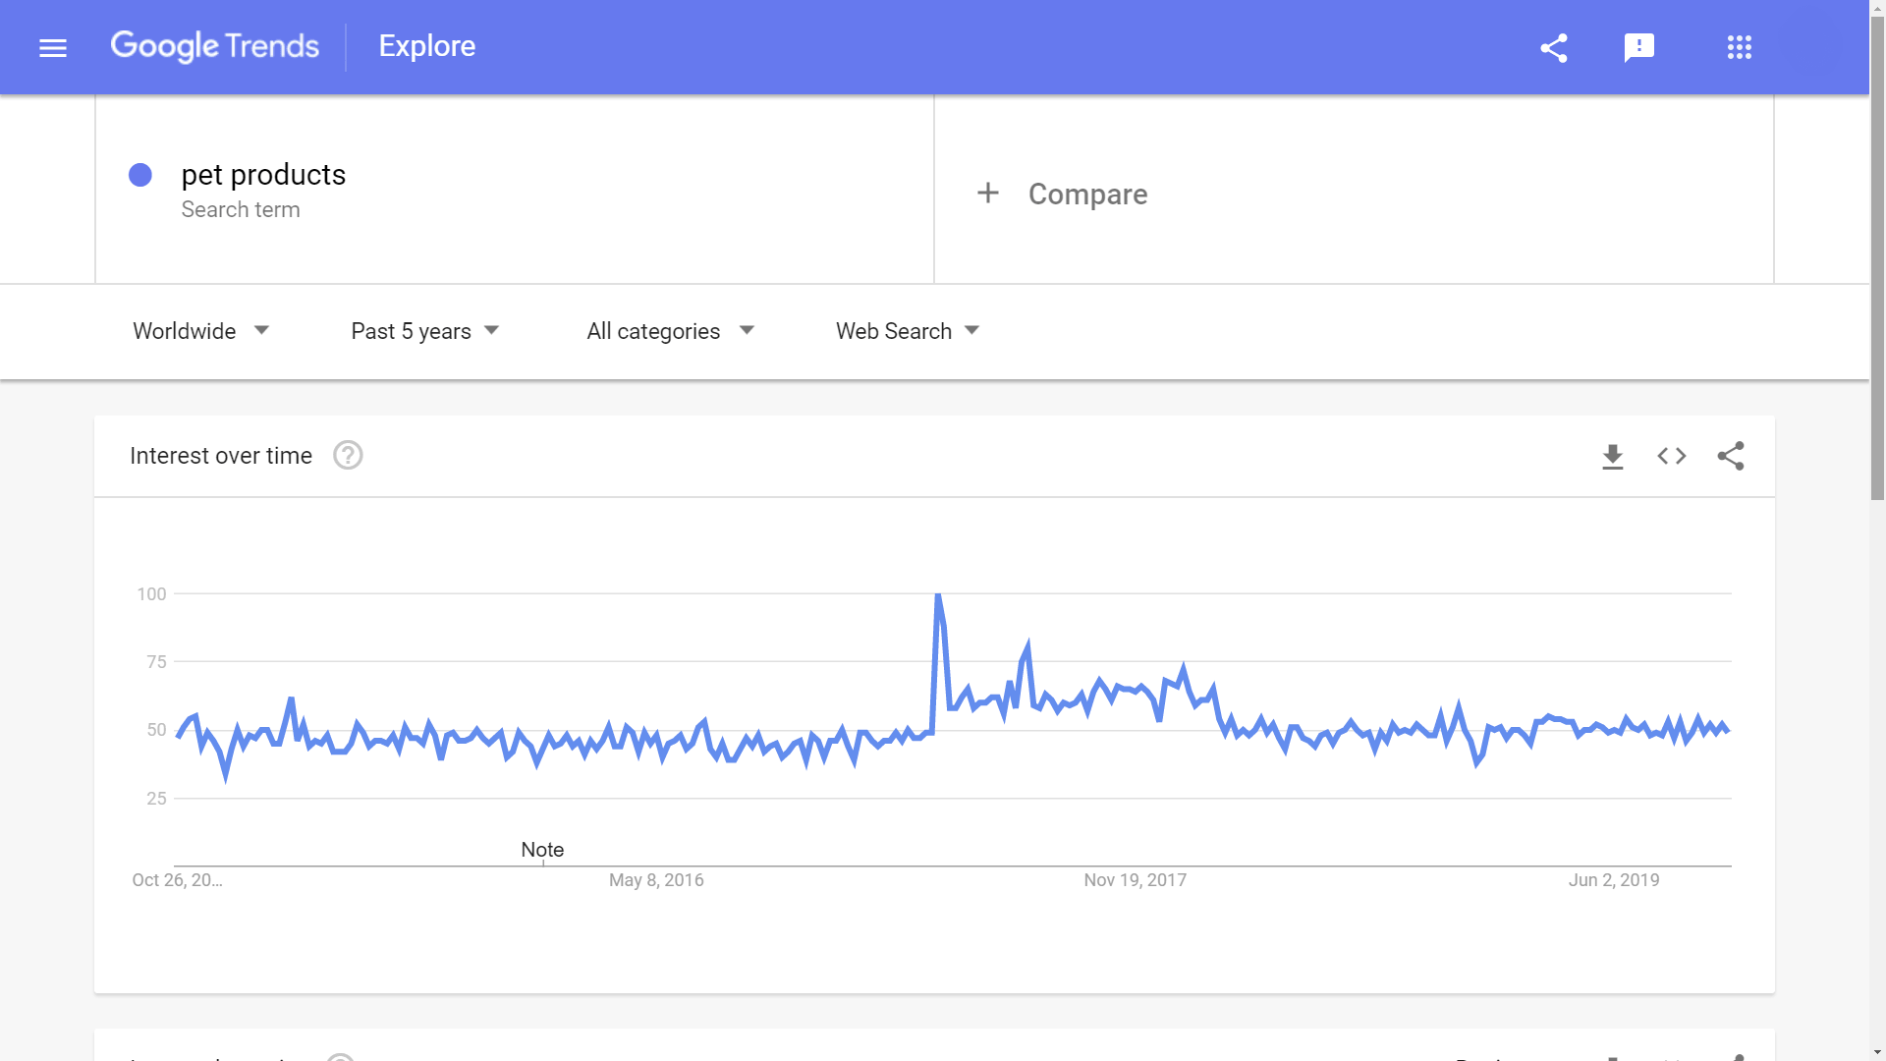Click the Compare button
This screenshot has height=1061, width=1886.
pyautogui.click(x=1086, y=195)
